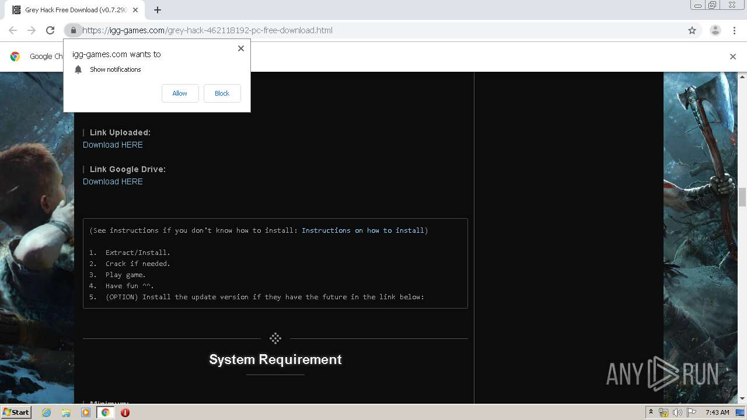Click the Show desktop button

741,412
